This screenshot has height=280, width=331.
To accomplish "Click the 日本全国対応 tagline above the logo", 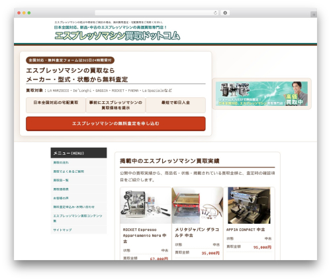I will tap(111, 28).
